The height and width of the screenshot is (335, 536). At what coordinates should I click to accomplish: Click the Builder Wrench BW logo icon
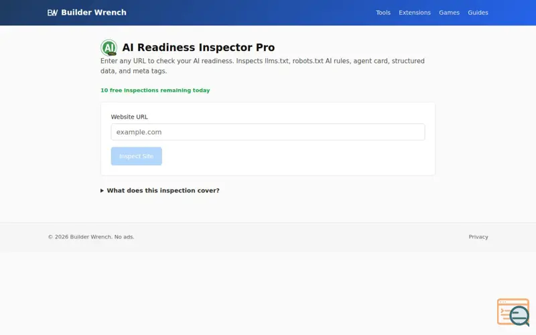(x=52, y=13)
